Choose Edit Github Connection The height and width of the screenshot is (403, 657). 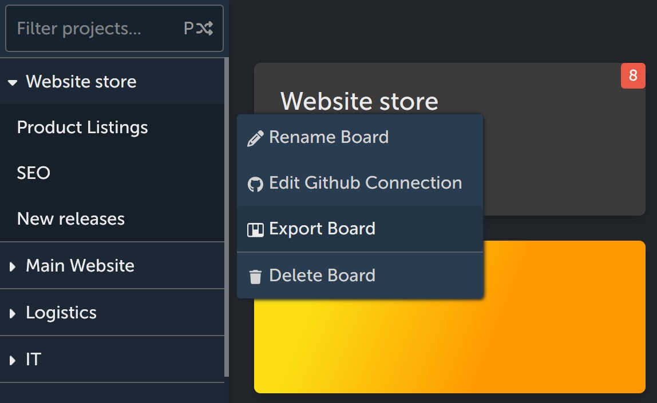click(x=365, y=183)
